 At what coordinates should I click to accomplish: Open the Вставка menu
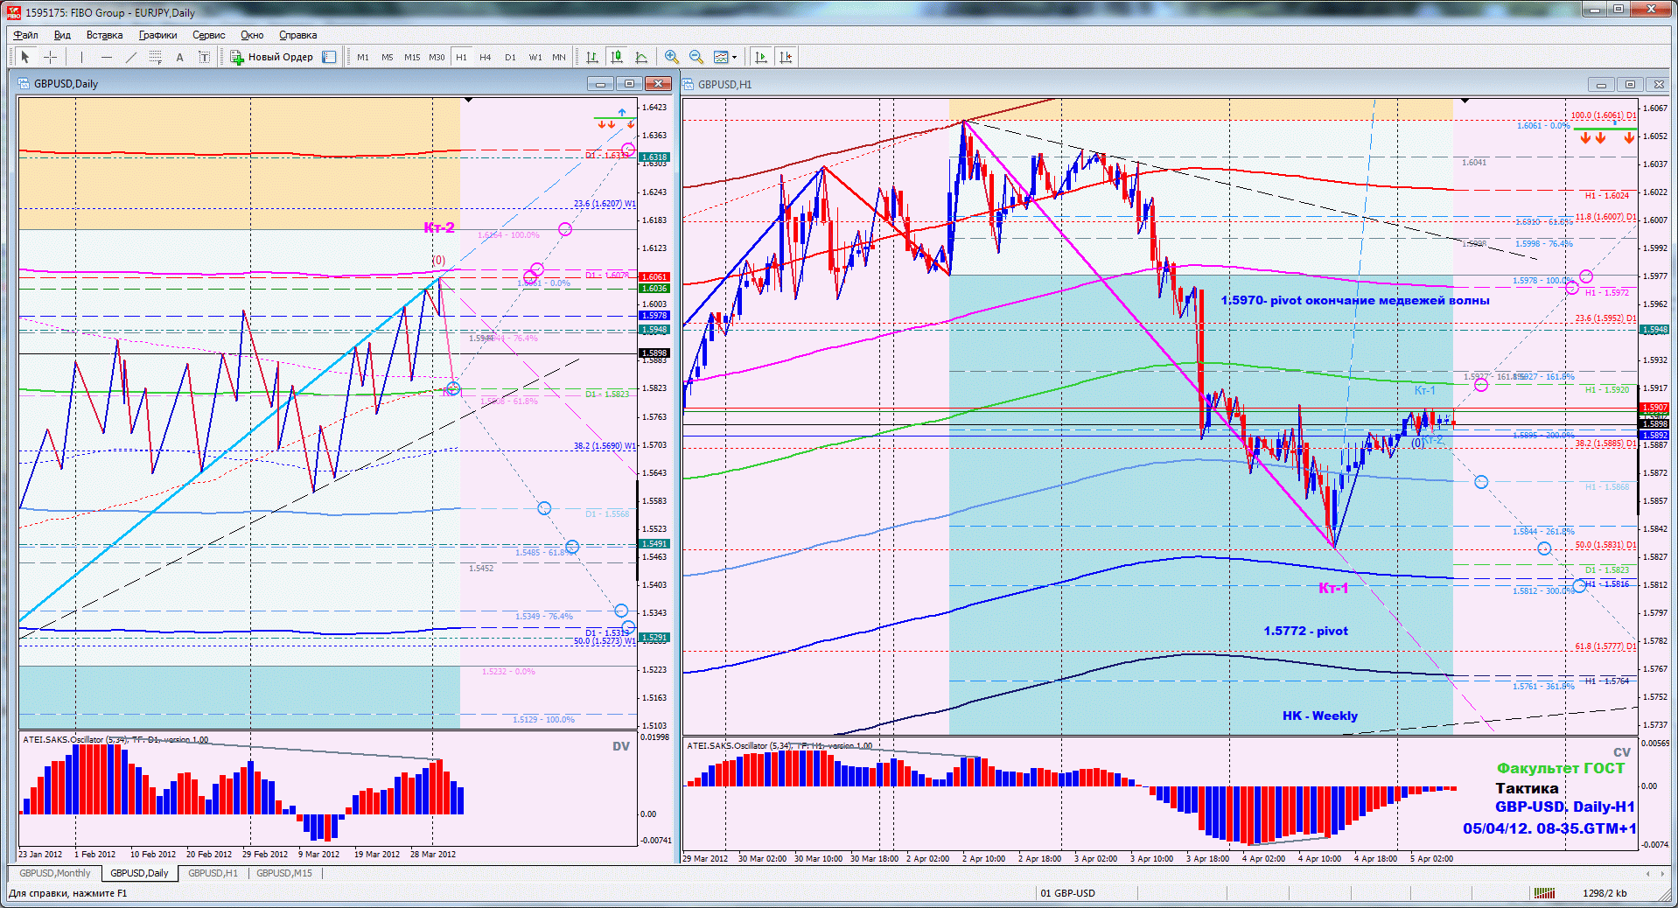tap(104, 35)
